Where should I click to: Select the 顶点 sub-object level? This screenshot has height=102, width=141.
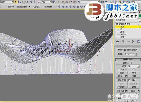point(122,27)
